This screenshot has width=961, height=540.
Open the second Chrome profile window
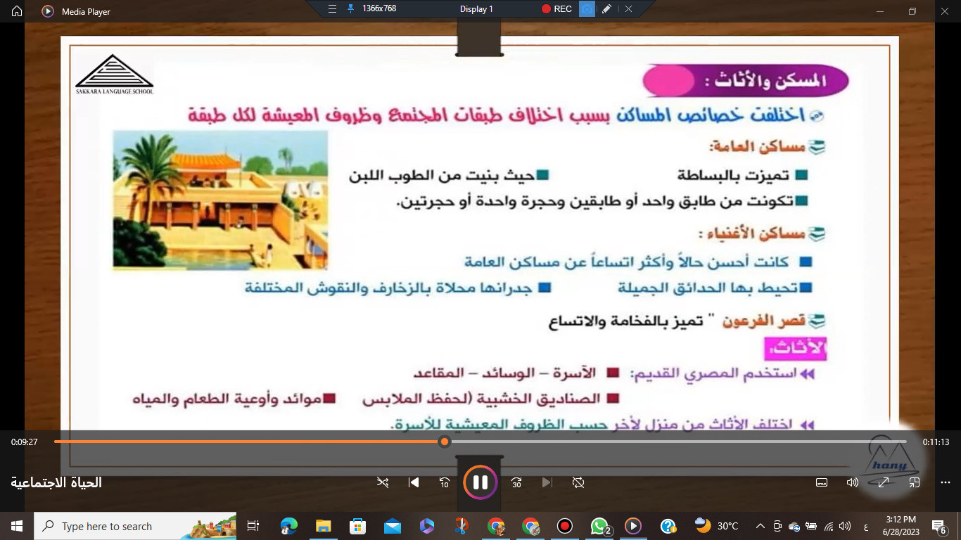tap(530, 526)
